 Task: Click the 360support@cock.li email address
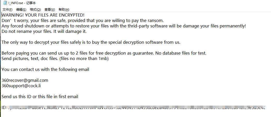pyautogui.click(x=21, y=86)
